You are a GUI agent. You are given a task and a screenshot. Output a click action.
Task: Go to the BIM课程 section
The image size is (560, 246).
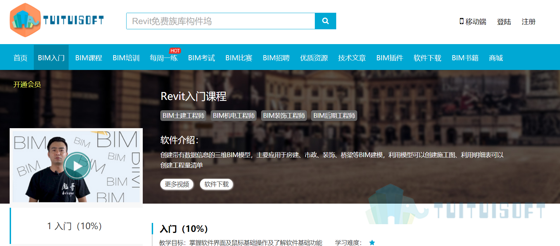(89, 58)
